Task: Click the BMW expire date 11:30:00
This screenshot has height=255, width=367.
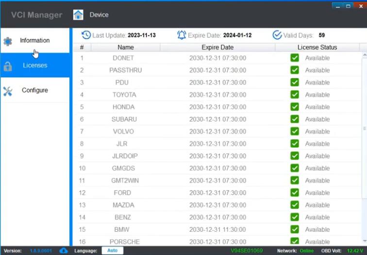Action: click(217, 229)
